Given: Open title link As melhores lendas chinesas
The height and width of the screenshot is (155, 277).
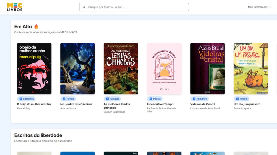Looking at the screenshot, I should 117,106.
